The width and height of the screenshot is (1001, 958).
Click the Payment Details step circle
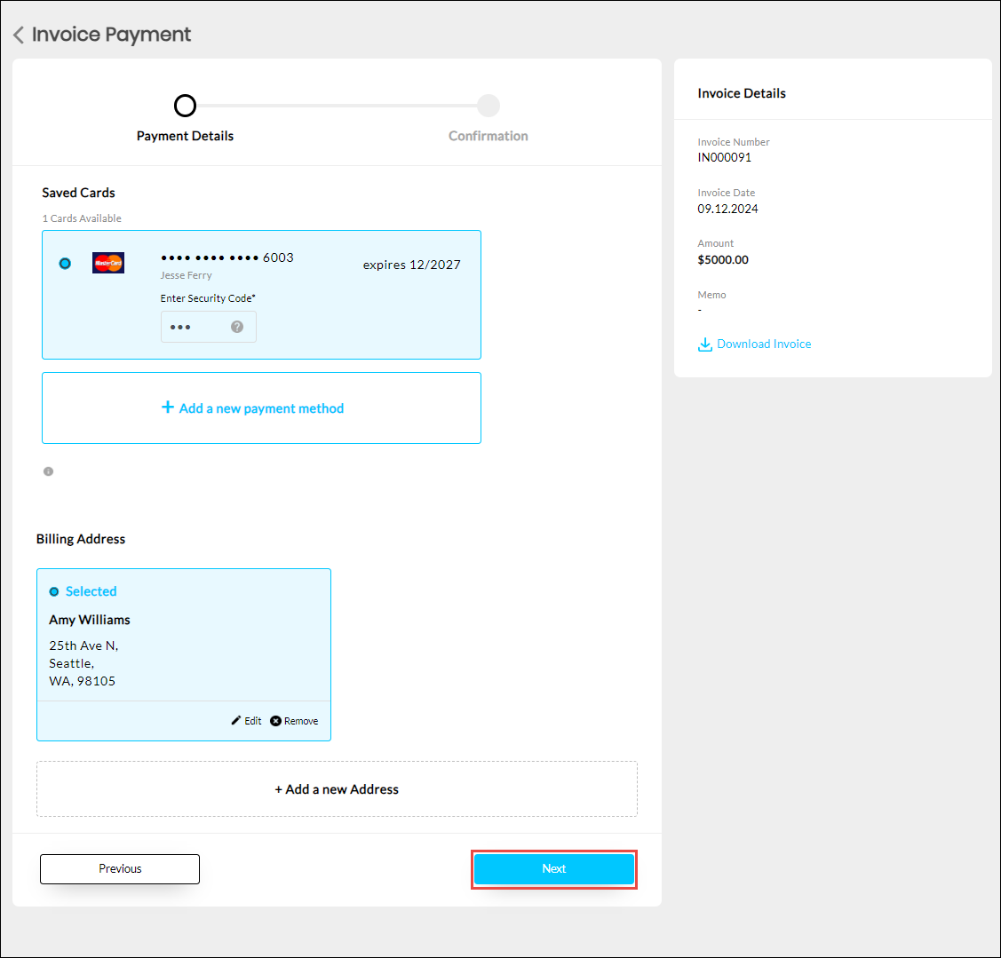tap(185, 107)
